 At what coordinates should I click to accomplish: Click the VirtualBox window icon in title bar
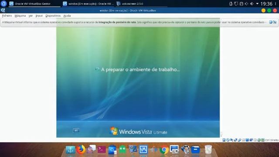[x=3, y=10]
